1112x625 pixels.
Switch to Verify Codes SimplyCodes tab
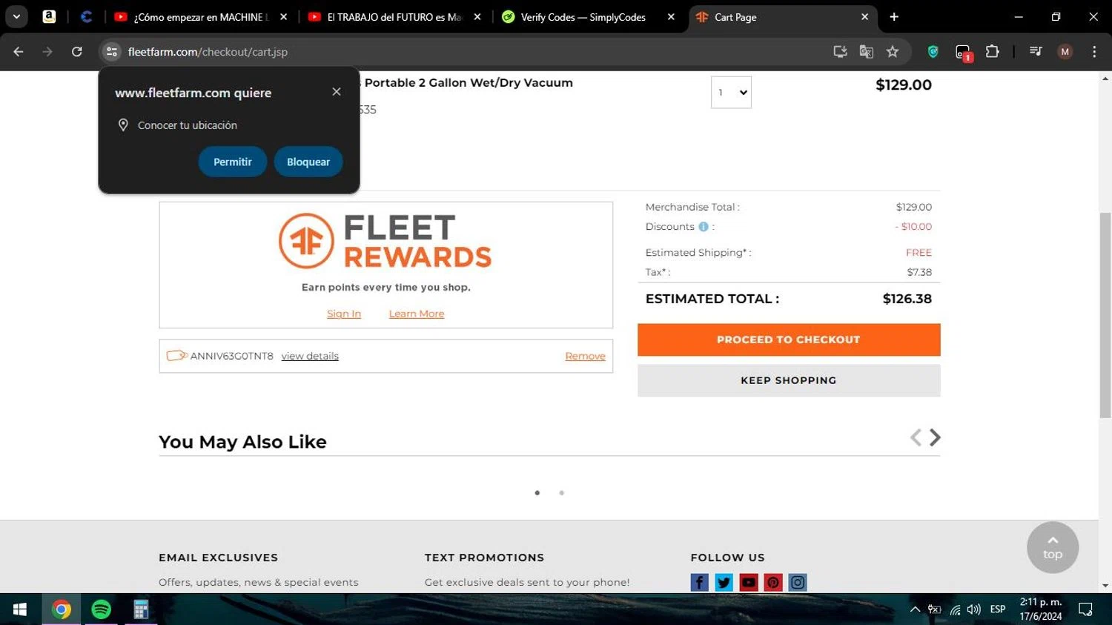coord(583,16)
